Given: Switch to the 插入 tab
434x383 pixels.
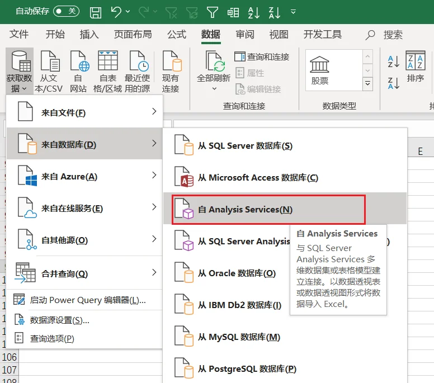Looking at the screenshot, I should click(x=89, y=34).
